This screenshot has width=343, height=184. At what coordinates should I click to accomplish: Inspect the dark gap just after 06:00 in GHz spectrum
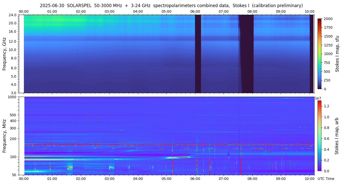click(x=198, y=54)
